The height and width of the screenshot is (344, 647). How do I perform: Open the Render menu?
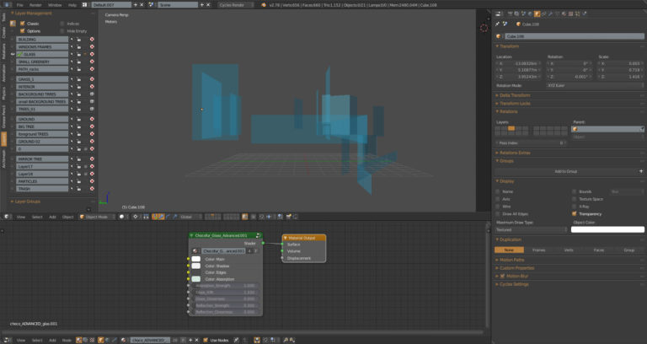point(35,5)
